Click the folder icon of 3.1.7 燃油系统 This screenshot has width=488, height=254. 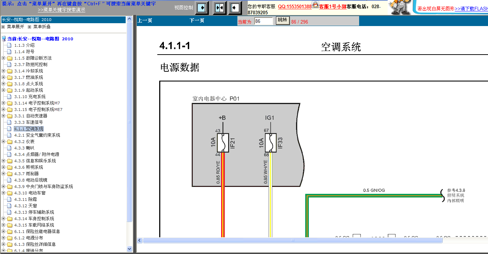(10, 77)
